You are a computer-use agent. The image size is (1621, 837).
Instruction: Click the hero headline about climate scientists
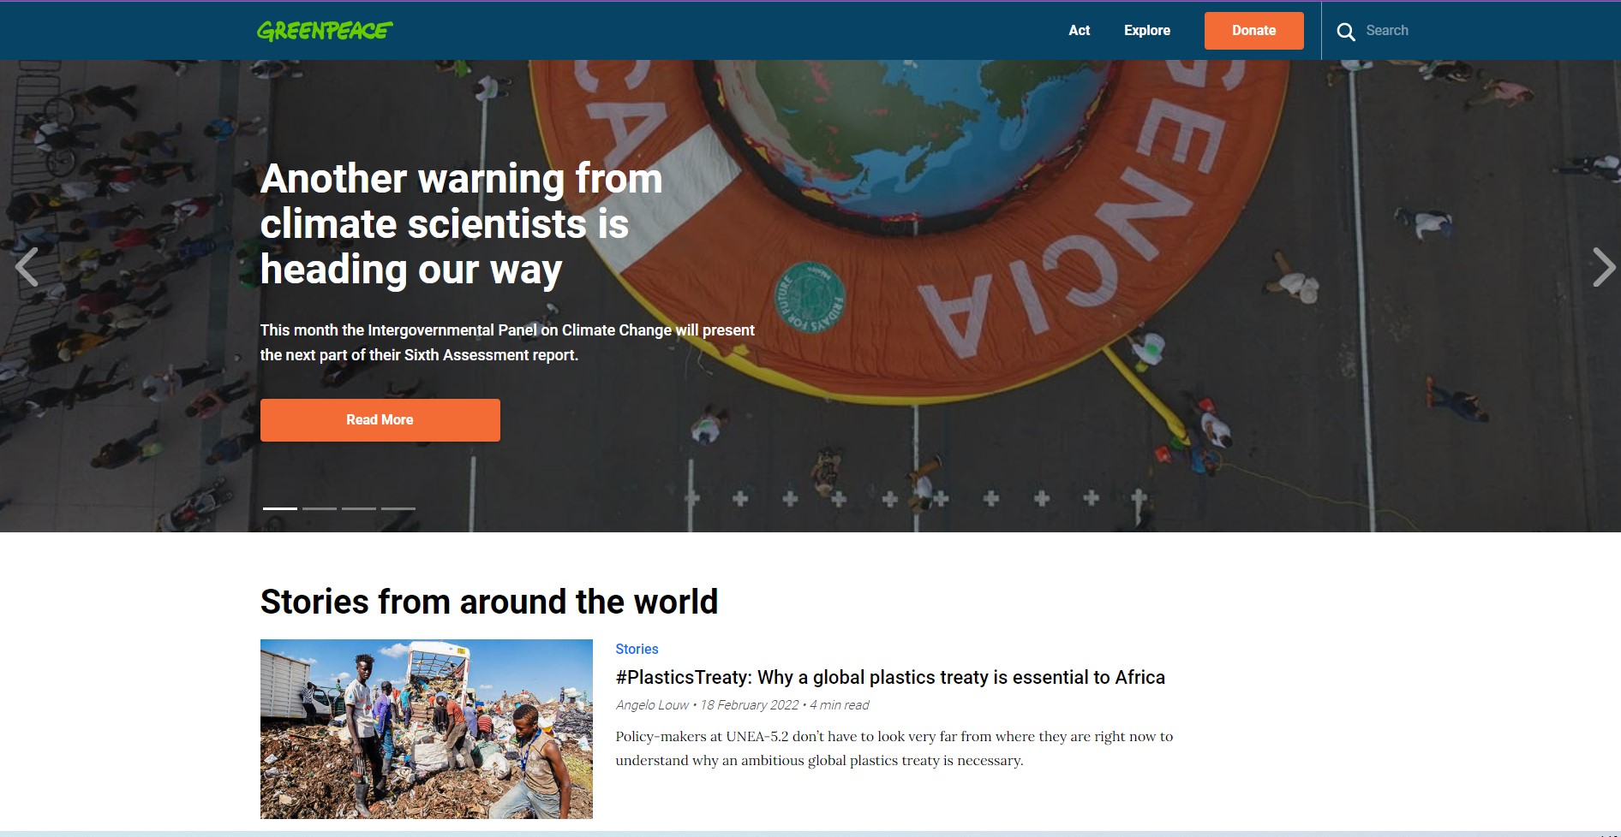pyautogui.click(x=461, y=224)
